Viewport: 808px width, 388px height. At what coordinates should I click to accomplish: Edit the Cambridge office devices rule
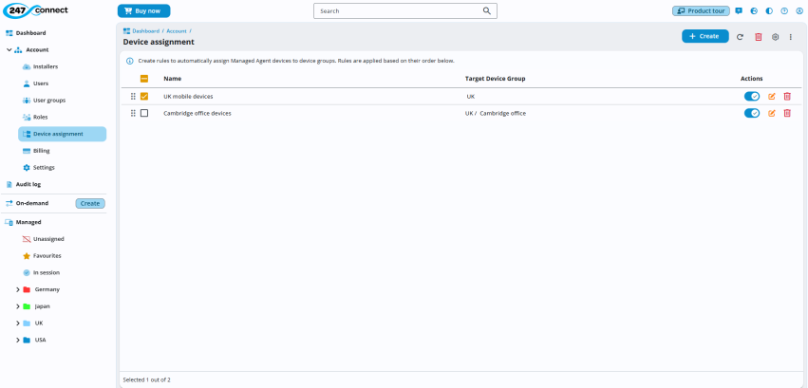point(771,113)
